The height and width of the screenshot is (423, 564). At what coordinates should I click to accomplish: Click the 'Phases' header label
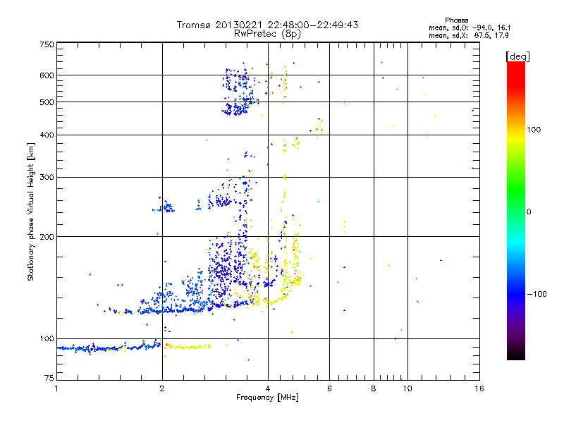click(x=456, y=20)
